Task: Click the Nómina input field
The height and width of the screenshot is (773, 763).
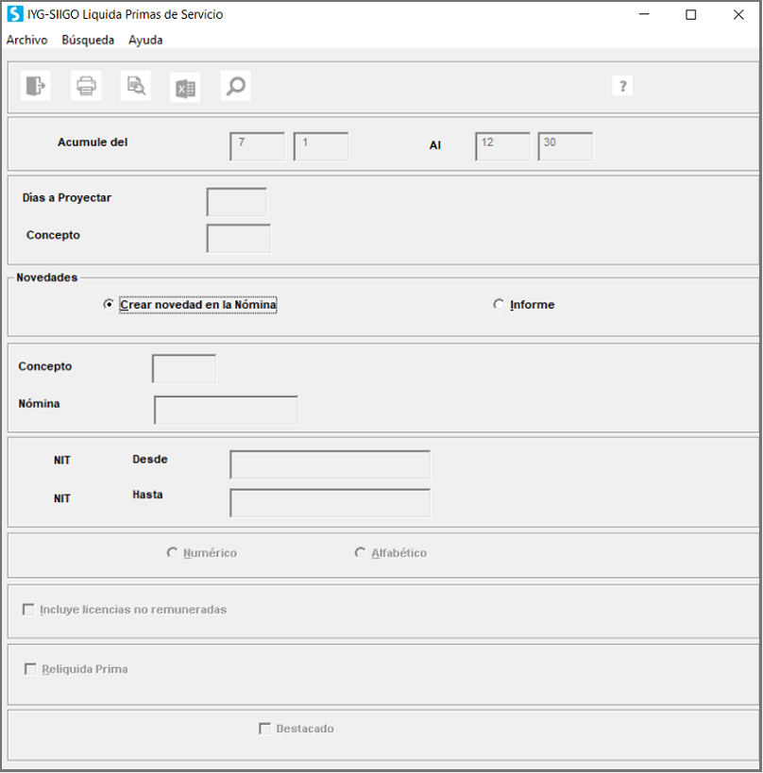Action: coord(226,410)
